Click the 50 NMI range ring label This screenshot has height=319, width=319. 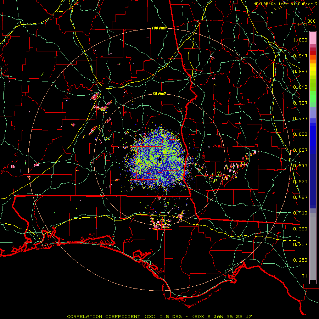[x=159, y=94]
